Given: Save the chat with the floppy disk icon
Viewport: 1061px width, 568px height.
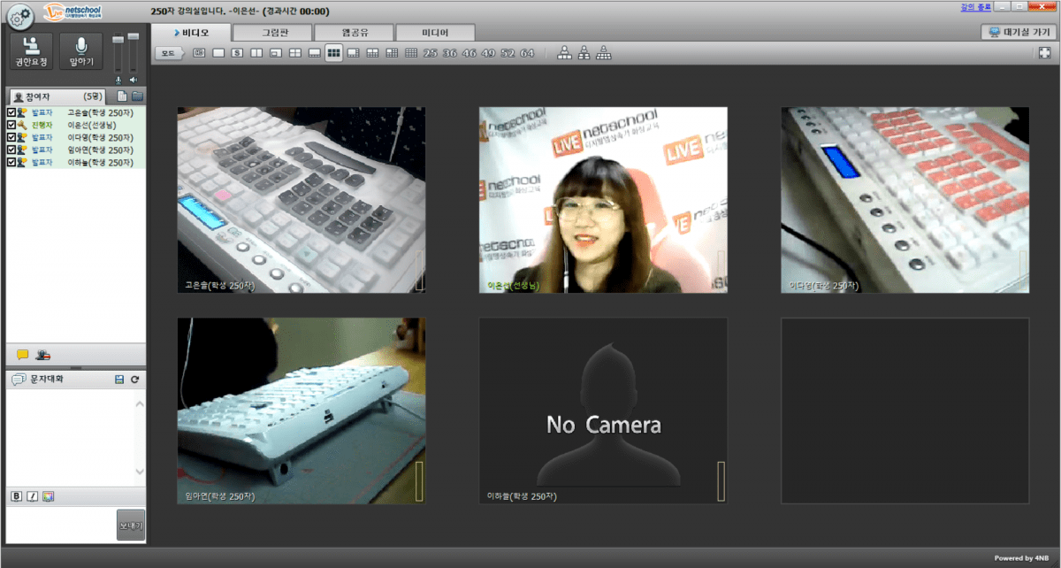Looking at the screenshot, I should [x=119, y=380].
